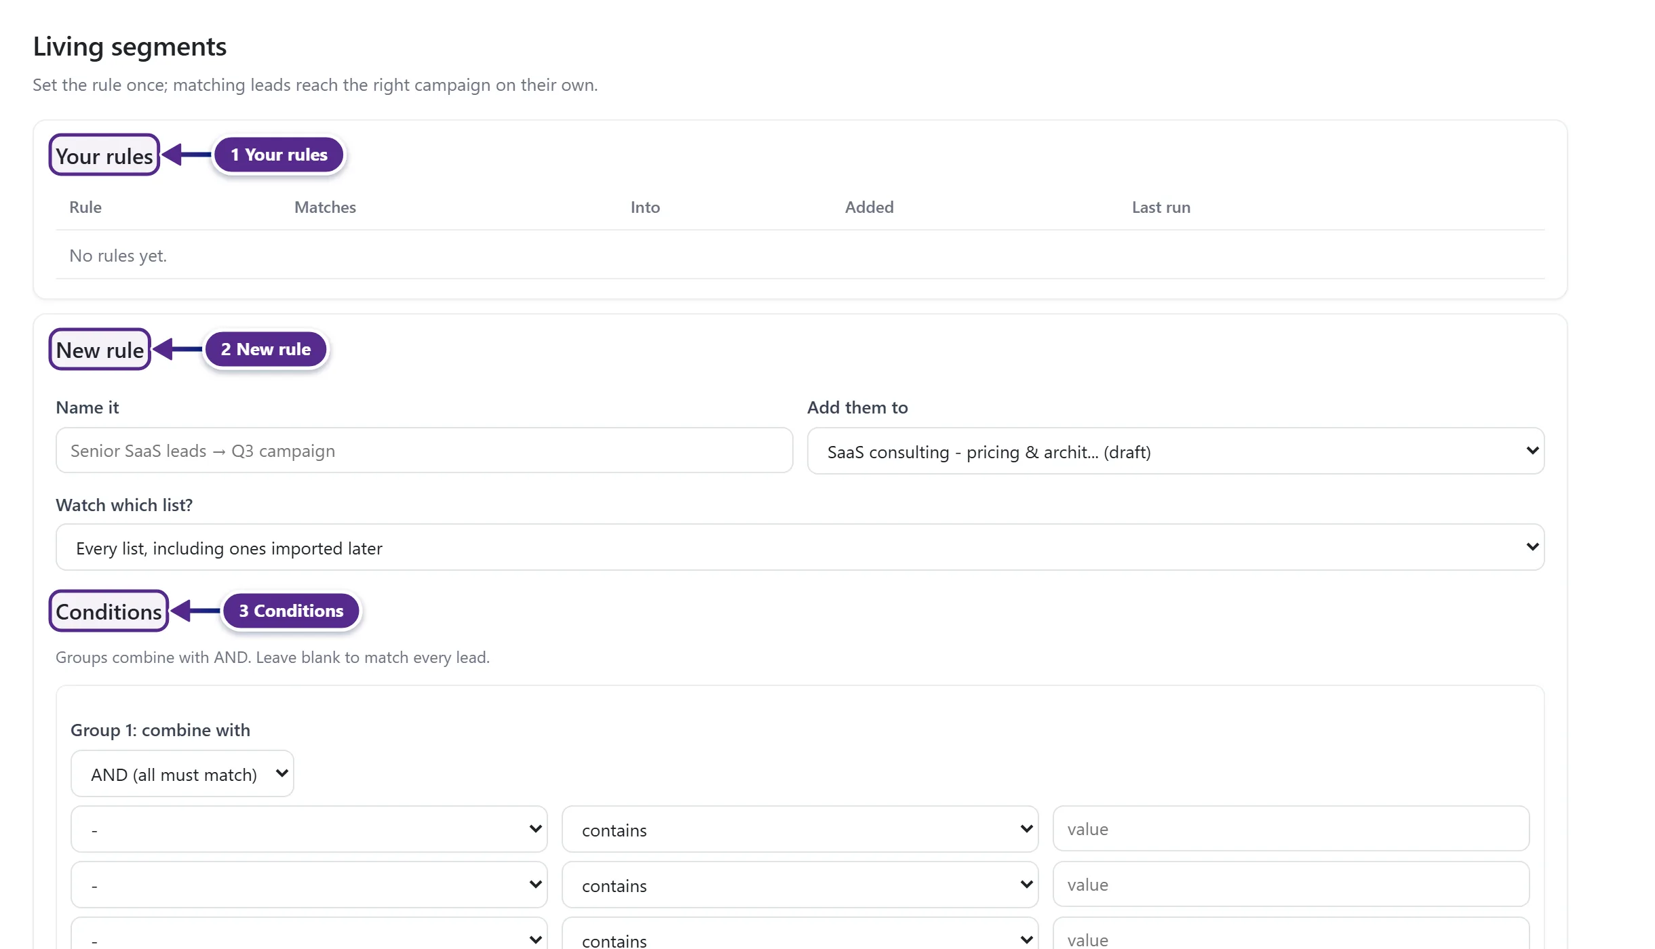This screenshot has height=949, width=1655.
Task: Click the 'New rule' section heading
Action: click(x=100, y=350)
